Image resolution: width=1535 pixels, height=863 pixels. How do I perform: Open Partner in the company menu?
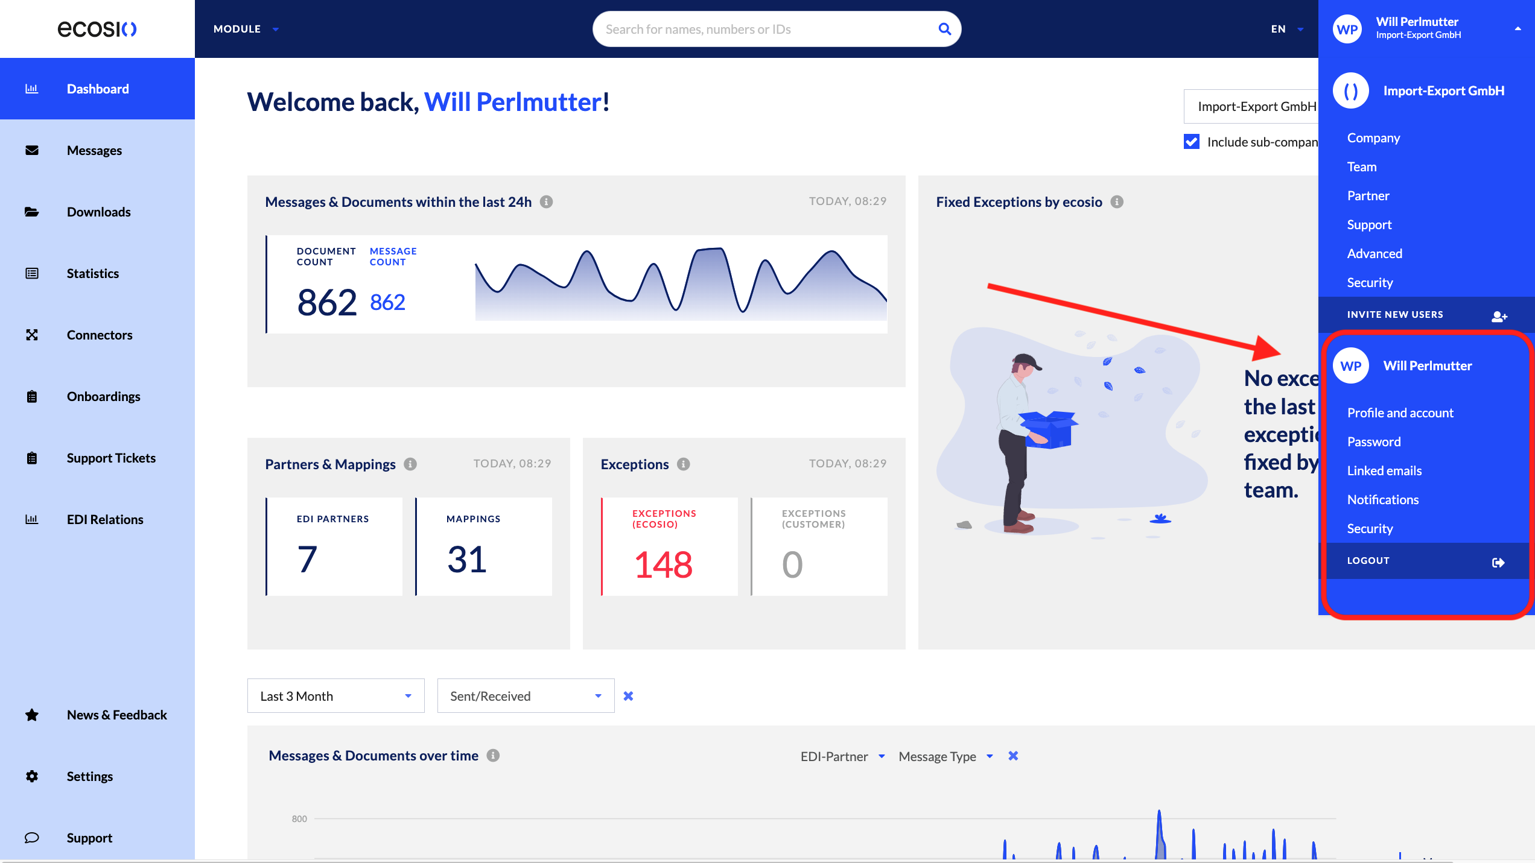(x=1368, y=195)
